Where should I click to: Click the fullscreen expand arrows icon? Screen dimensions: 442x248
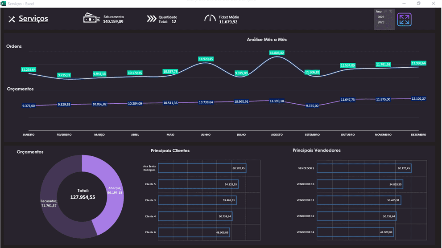coord(404,20)
